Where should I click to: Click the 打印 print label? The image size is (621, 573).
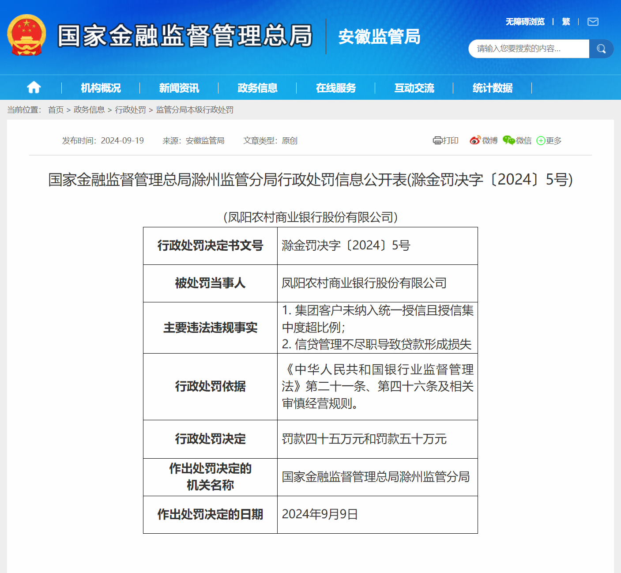point(451,140)
